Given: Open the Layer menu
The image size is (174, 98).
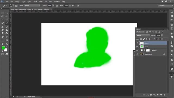Looking at the screenshot, I should tap(23, 2).
